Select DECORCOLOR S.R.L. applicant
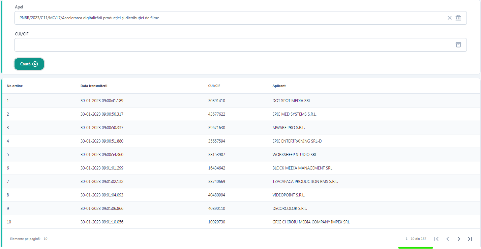Image resolution: width=481 pixels, height=249 pixels. 290,209
